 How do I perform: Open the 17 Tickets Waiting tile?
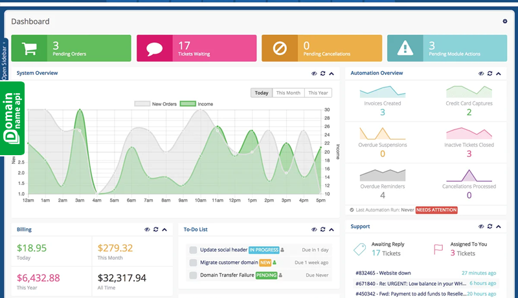(197, 48)
